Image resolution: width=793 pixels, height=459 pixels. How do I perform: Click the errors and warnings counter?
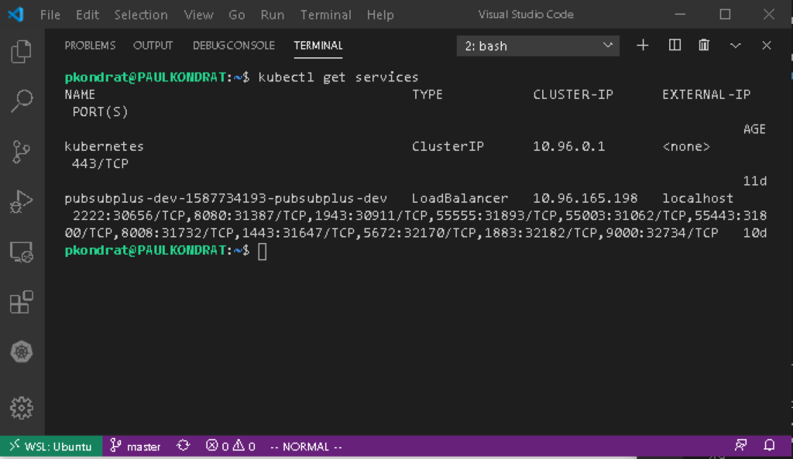pyautogui.click(x=230, y=446)
